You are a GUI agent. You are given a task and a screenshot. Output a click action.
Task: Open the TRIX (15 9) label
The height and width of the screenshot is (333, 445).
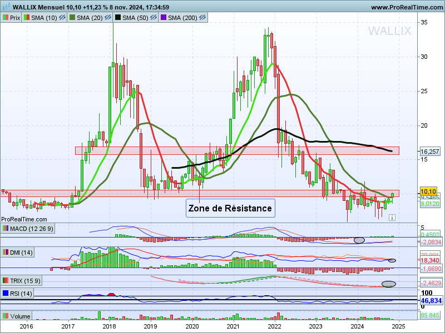click(25, 281)
